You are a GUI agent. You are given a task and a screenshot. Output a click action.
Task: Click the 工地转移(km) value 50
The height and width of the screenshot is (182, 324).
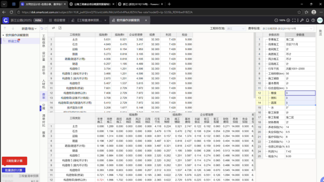point(300,73)
